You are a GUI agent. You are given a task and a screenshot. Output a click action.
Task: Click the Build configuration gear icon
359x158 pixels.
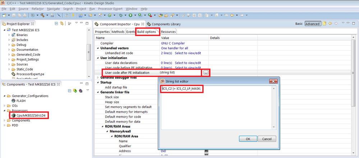(32, 15)
